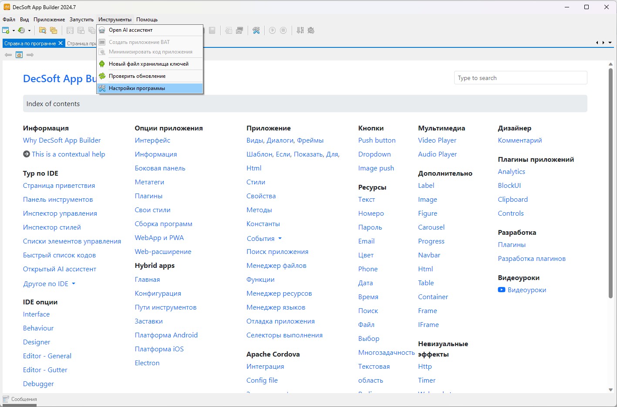Click the wrench settings toolbar icon

point(256,30)
